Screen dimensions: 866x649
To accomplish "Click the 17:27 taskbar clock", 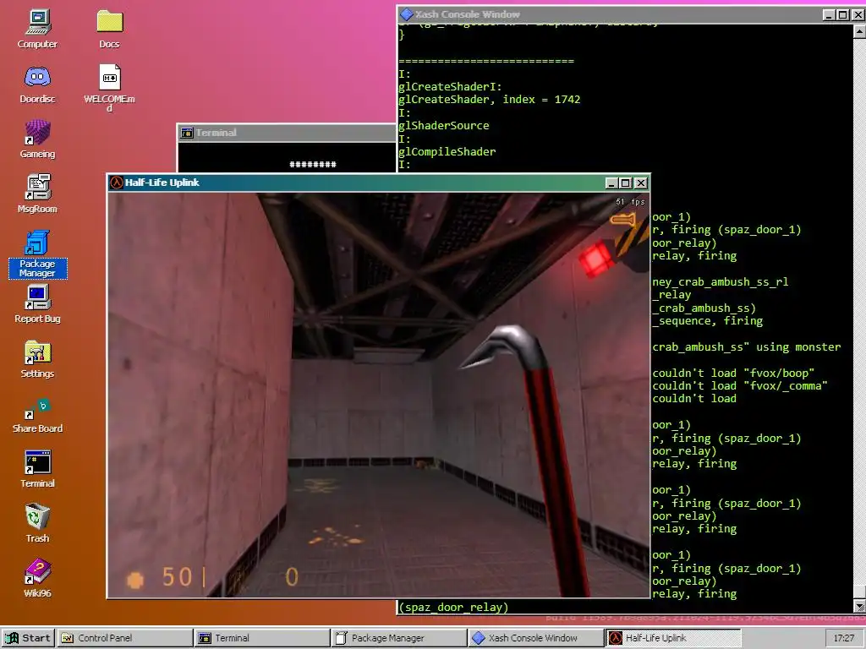I will point(843,638).
